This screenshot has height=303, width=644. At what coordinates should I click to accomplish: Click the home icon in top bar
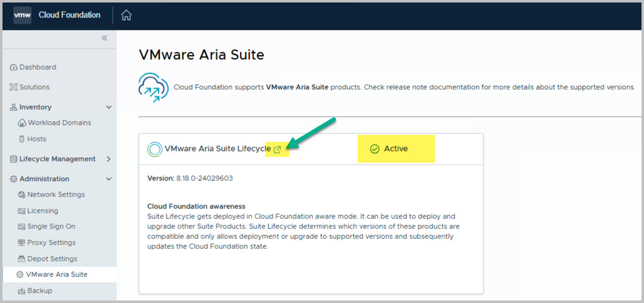tap(126, 15)
